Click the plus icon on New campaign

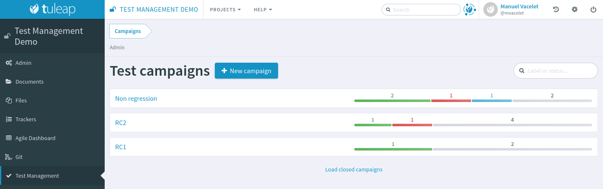(224, 71)
